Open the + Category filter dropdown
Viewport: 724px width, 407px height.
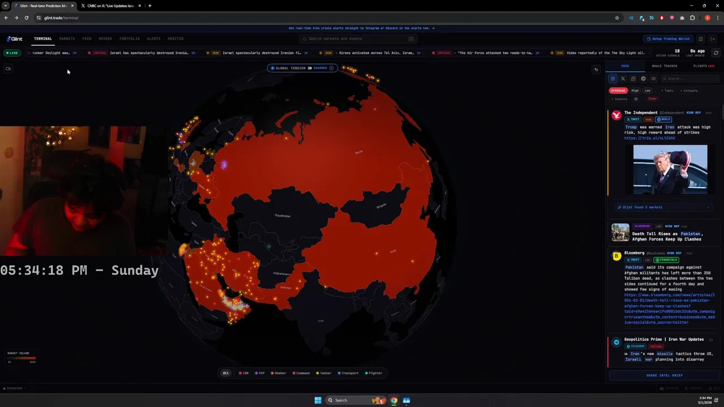(x=689, y=90)
